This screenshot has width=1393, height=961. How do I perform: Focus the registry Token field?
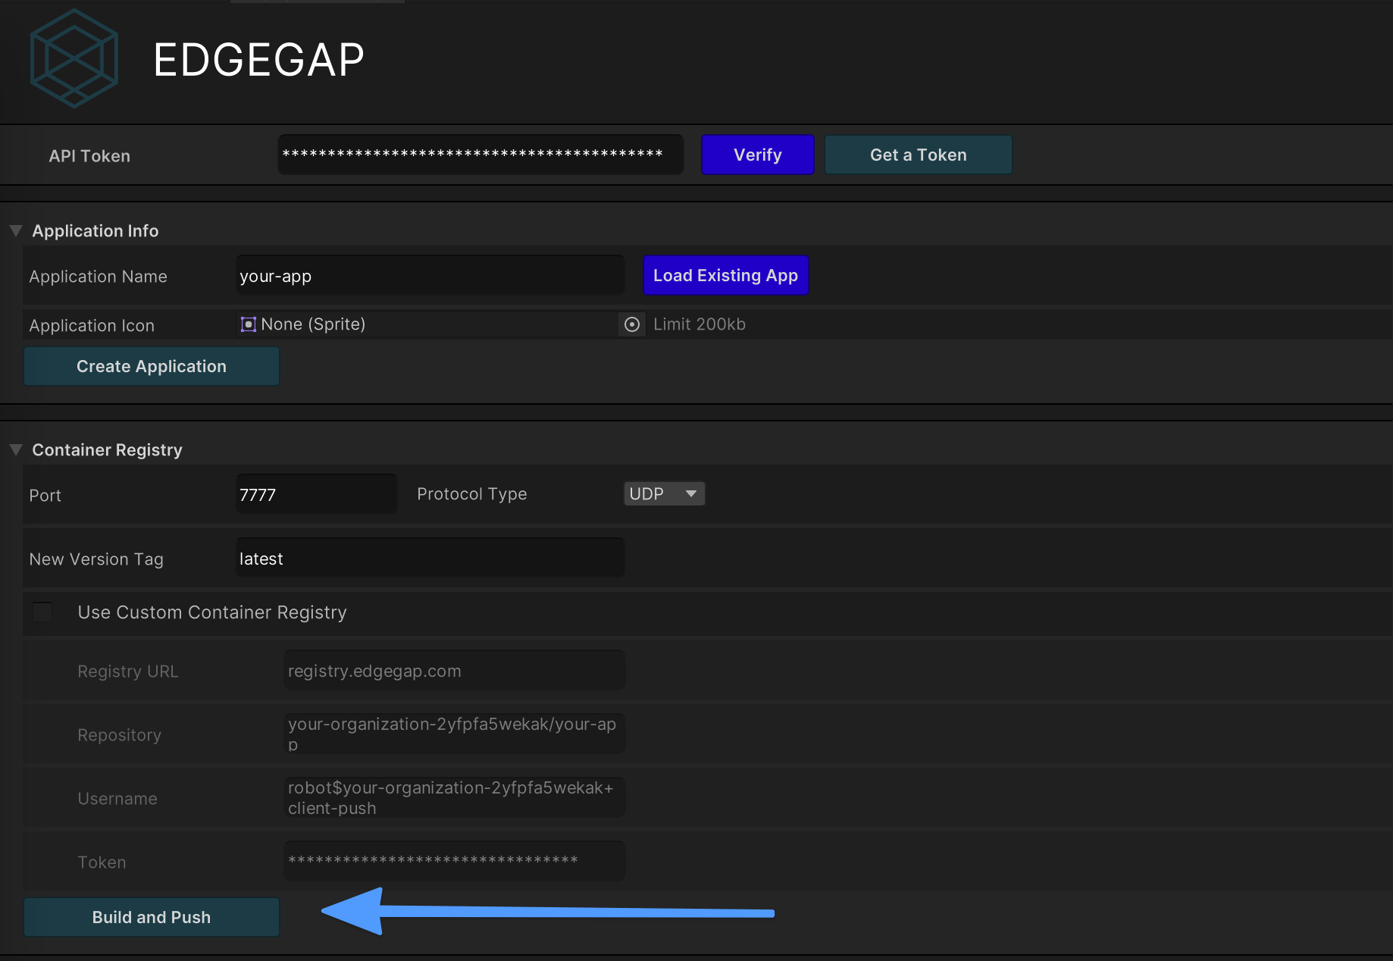[454, 861]
